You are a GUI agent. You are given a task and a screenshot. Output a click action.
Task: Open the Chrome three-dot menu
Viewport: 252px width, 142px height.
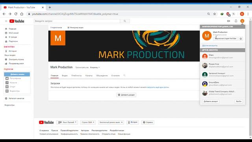248,14
